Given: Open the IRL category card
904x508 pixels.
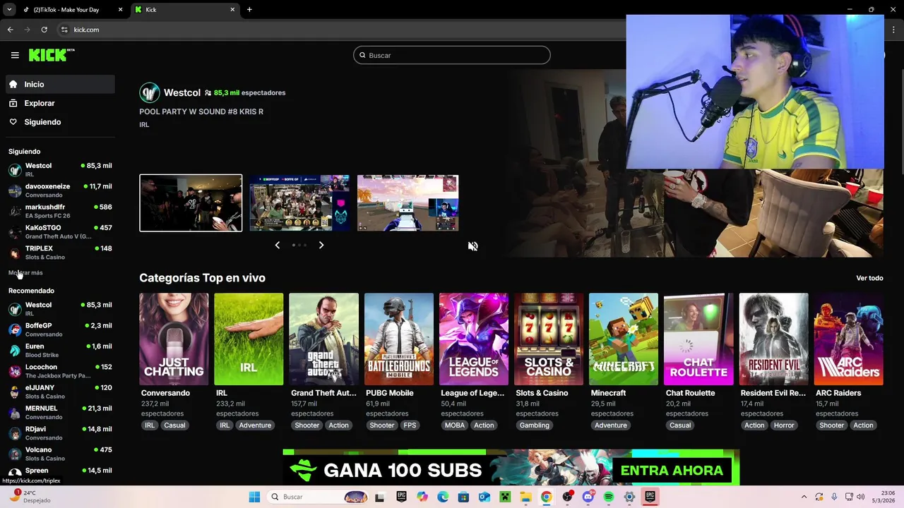Looking at the screenshot, I should 249,339.
